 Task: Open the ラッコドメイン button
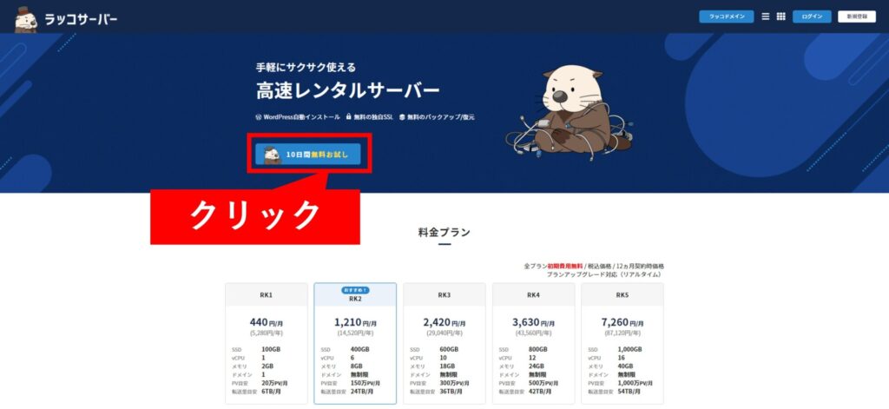727,16
